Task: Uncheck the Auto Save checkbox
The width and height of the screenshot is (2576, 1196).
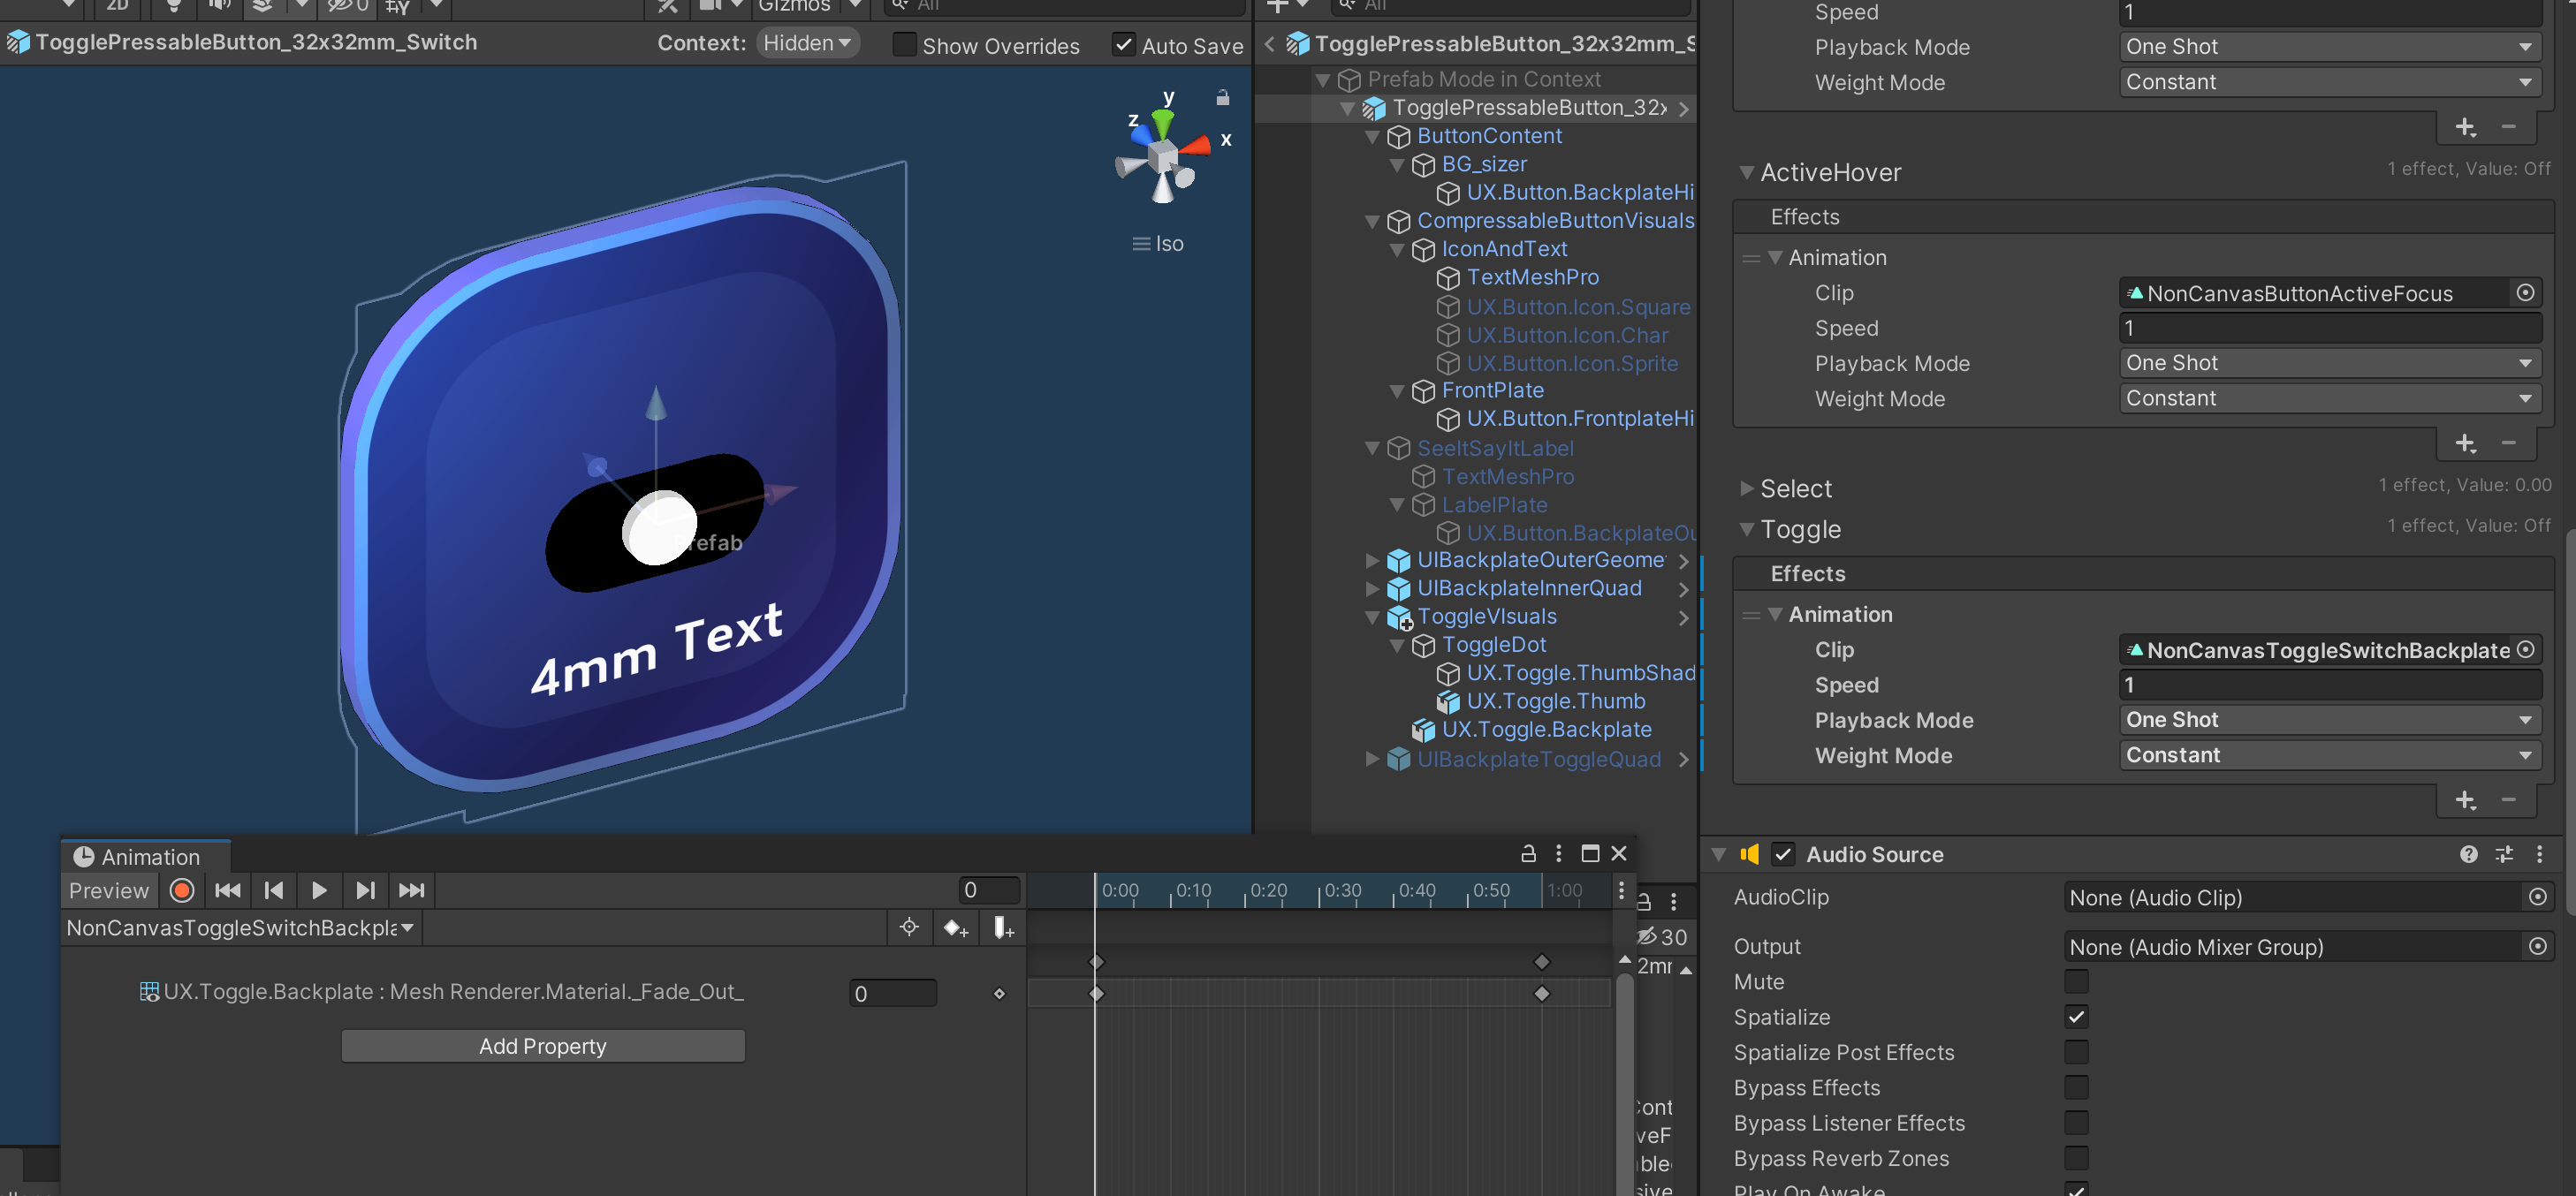Action: [x=1123, y=45]
